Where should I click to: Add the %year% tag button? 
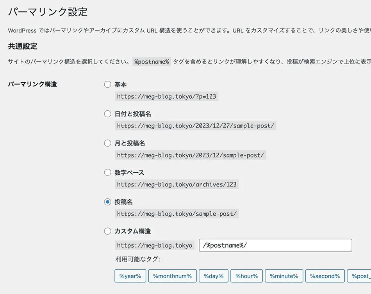130,276
